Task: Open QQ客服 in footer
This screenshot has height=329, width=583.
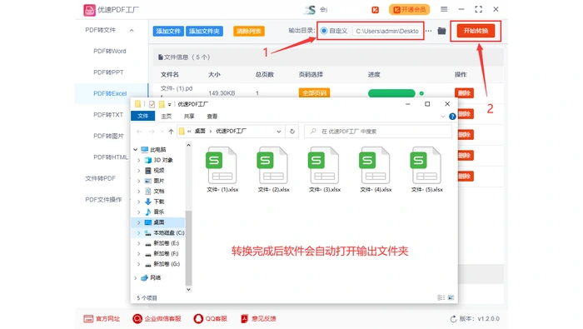Action: [x=211, y=319]
